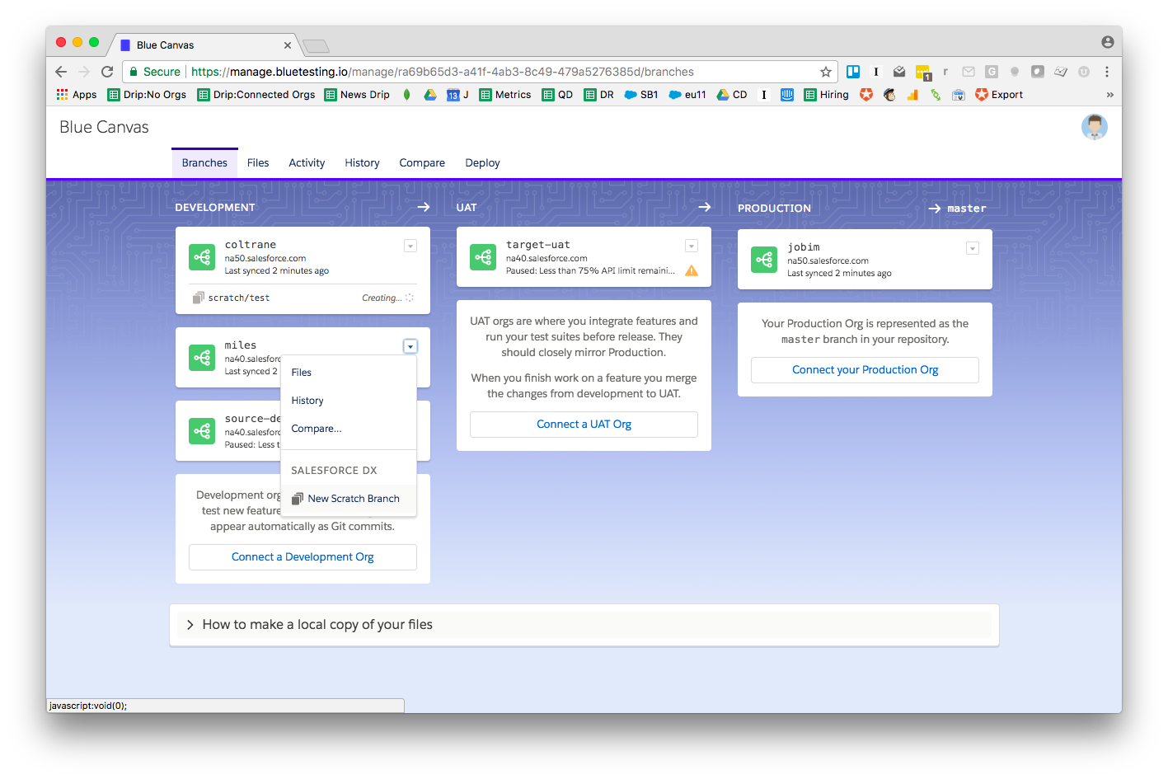Select Compare... in the miles dropdown menu
The image size is (1168, 779).
[349, 429]
